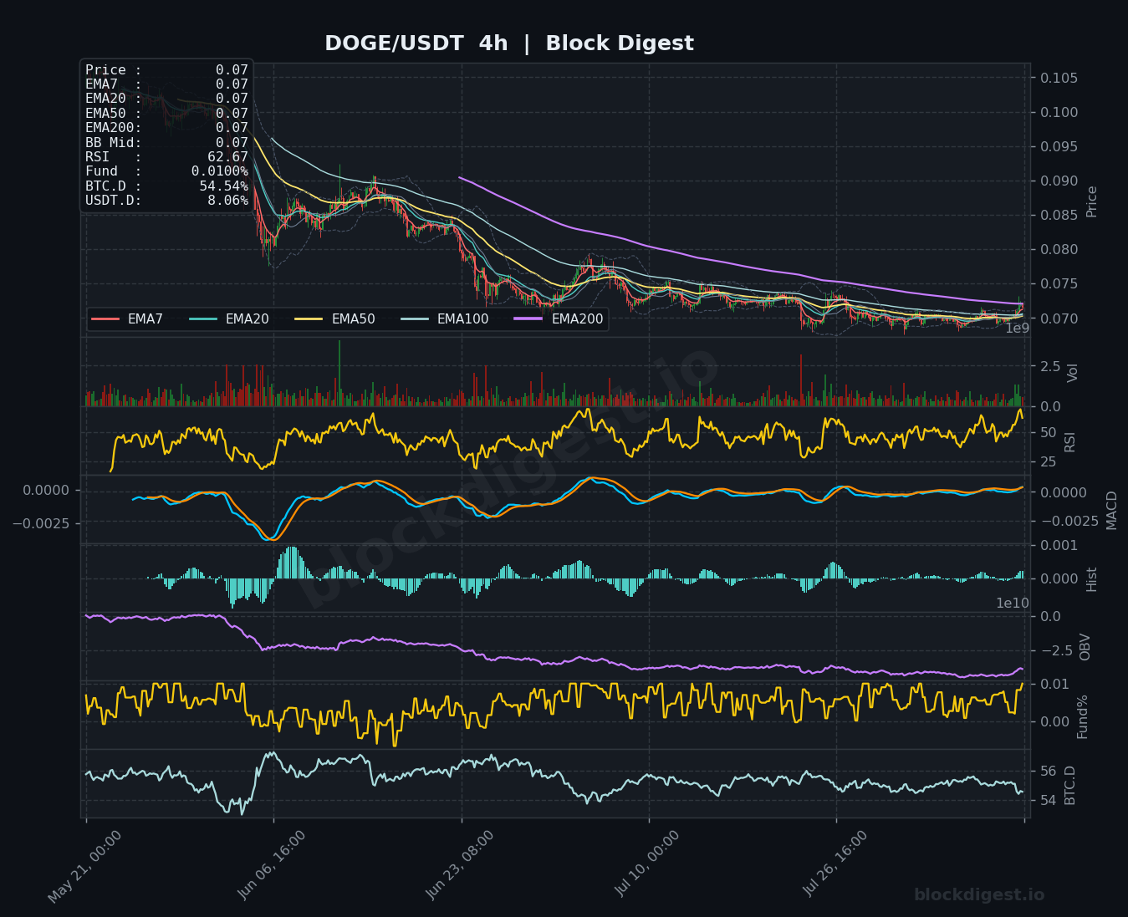This screenshot has height=917, width=1128.
Task: Click the BTC.D axis label
Action: click(1070, 785)
